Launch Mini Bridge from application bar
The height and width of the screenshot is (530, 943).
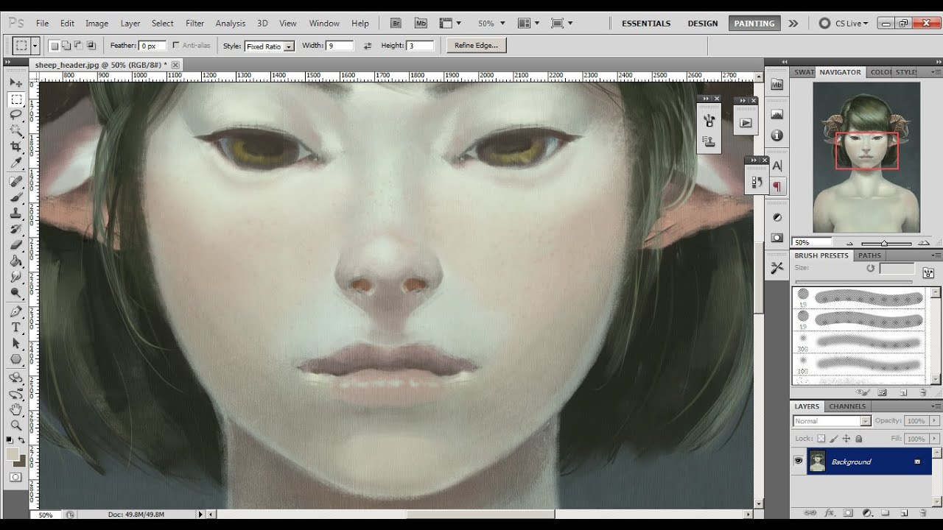point(420,23)
